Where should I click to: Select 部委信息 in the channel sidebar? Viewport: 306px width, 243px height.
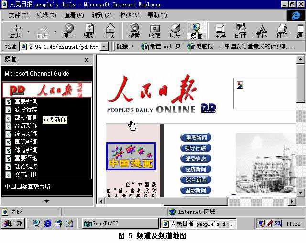tap(26, 118)
